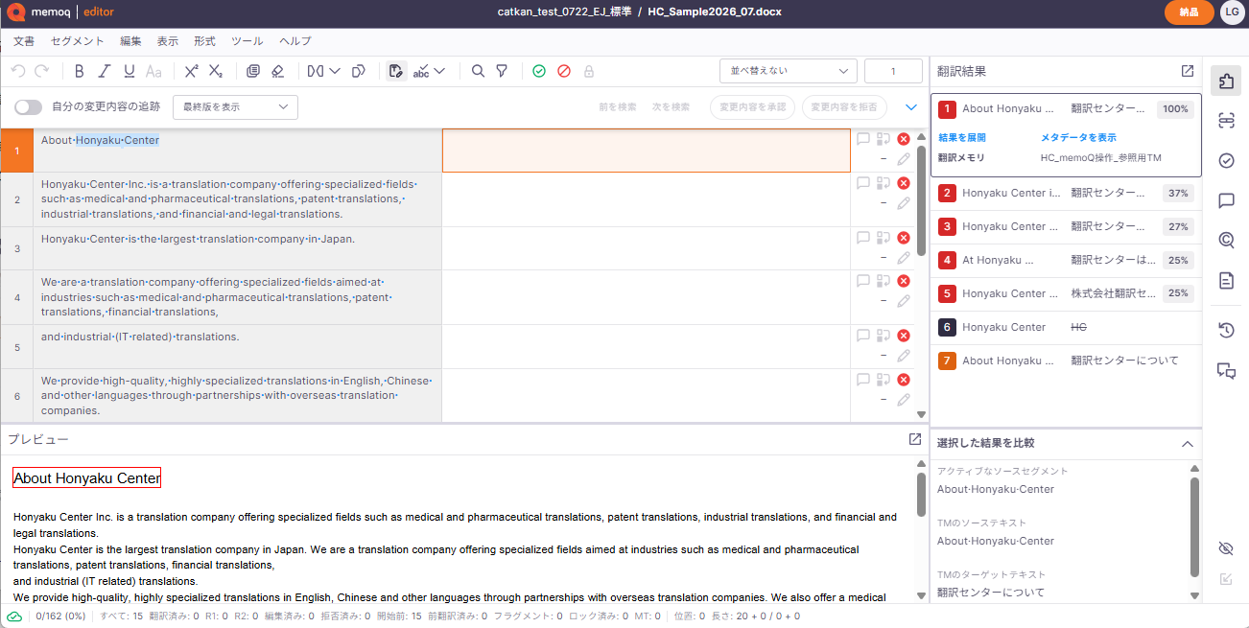Open the 並べ替えない sort dropdown
The height and width of the screenshot is (628, 1249).
click(x=789, y=71)
